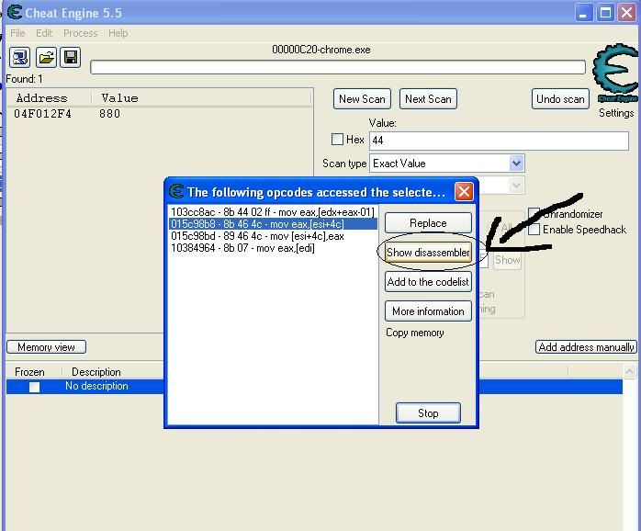Close the opcodes dialog window

point(464,191)
